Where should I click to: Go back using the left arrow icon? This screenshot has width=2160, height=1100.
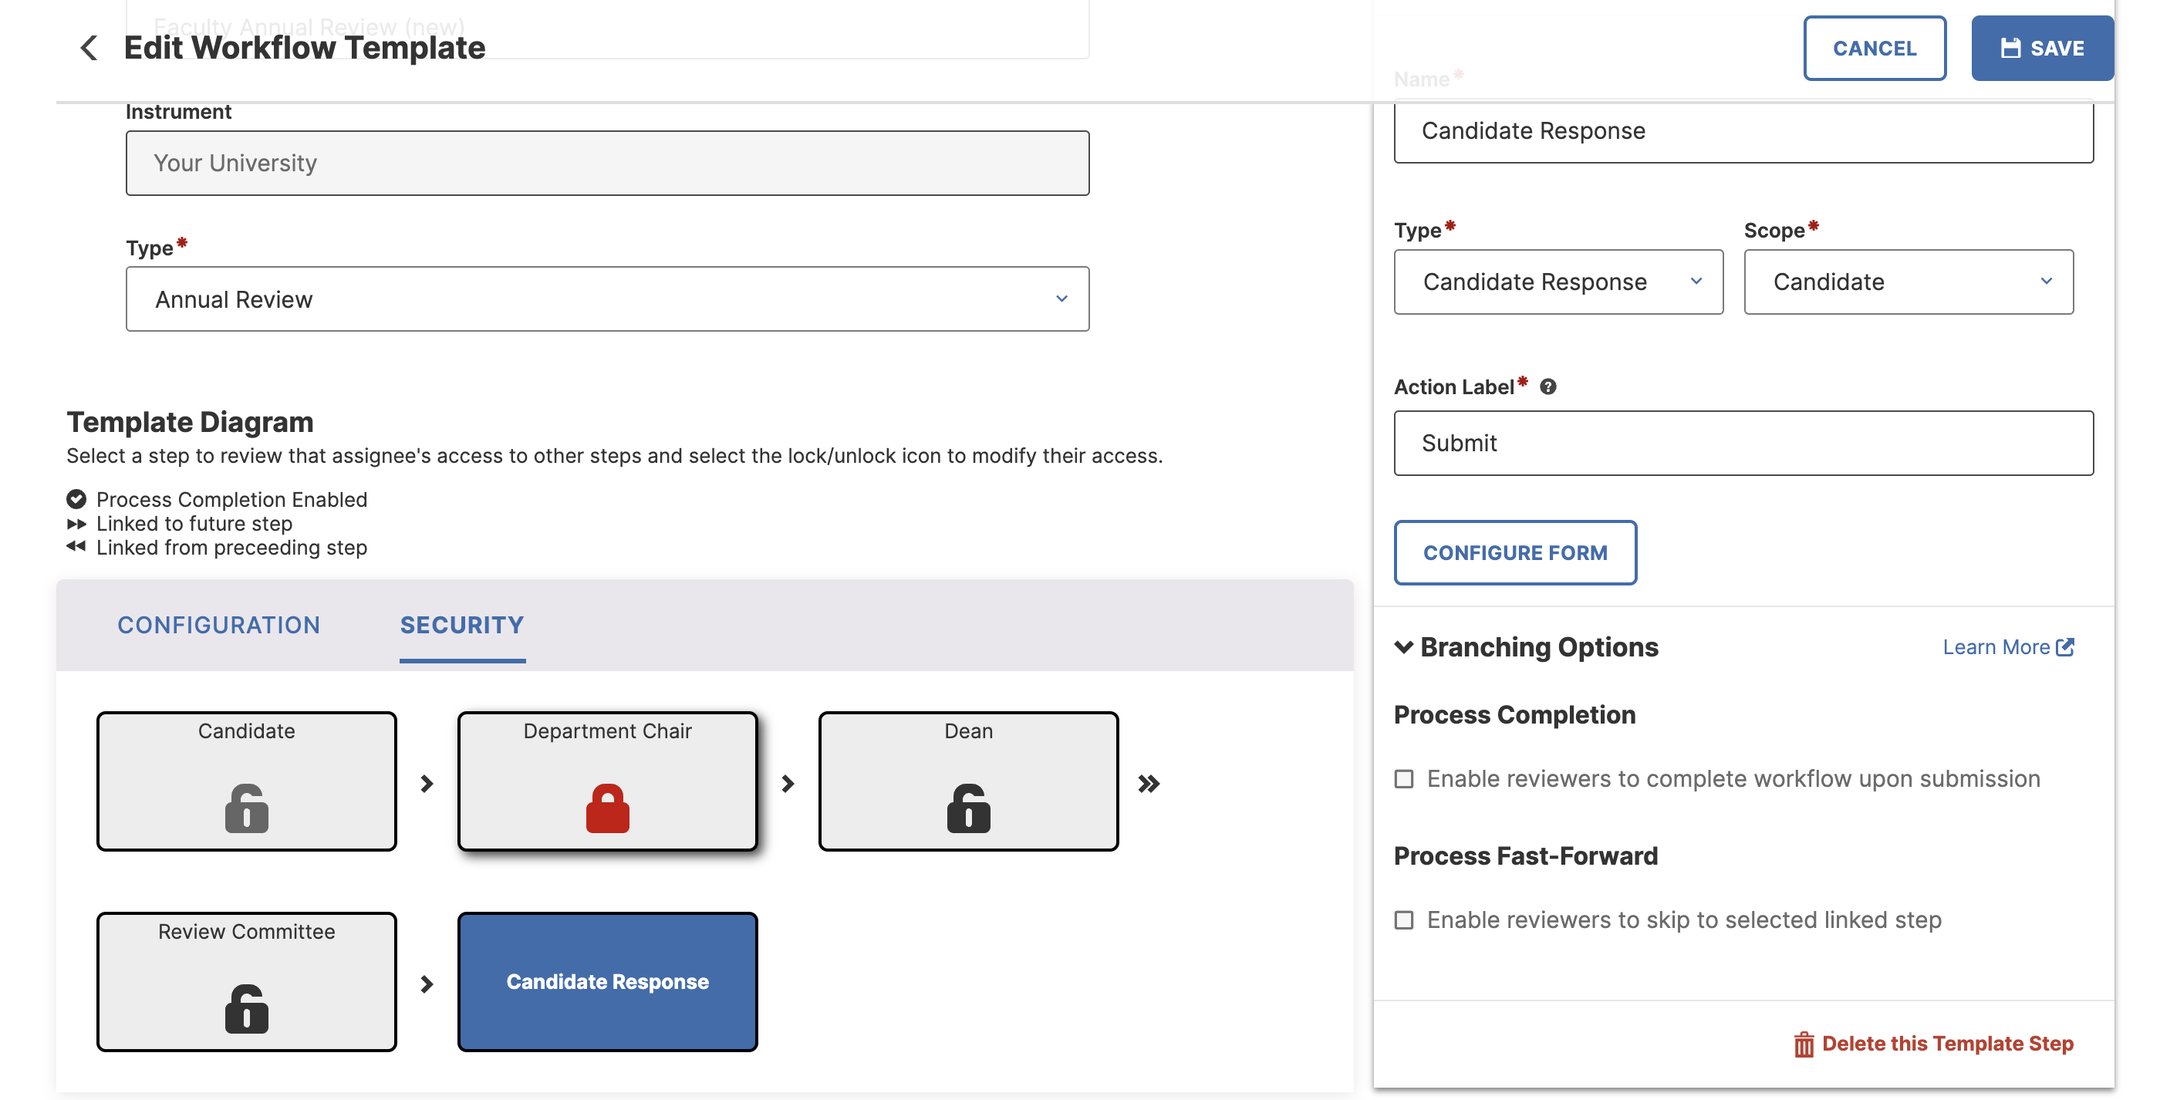(89, 48)
